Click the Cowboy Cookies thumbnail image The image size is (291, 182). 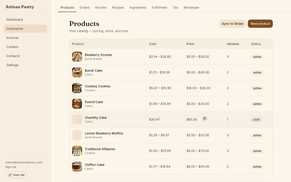click(77, 88)
